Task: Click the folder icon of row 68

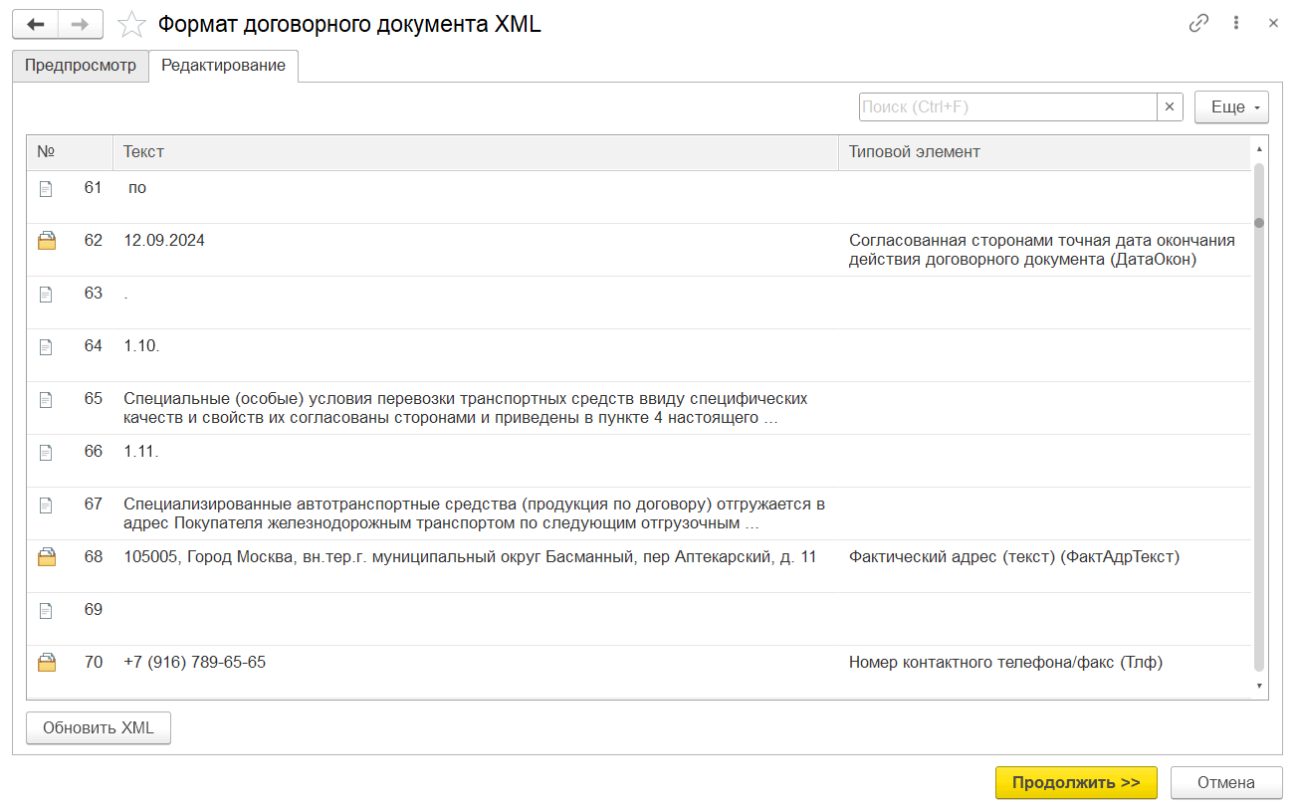Action: click(47, 557)
